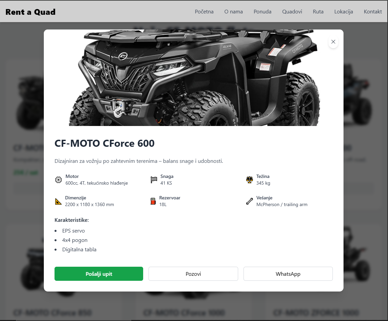Screen dimensions: 388x321
Task: Click the Pozovi call button
Action: point(193,274)
